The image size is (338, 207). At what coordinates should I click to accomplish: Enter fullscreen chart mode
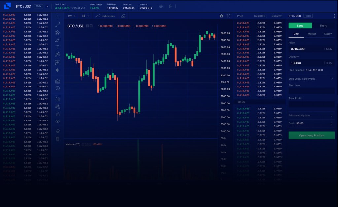click(x=228, y=16)
